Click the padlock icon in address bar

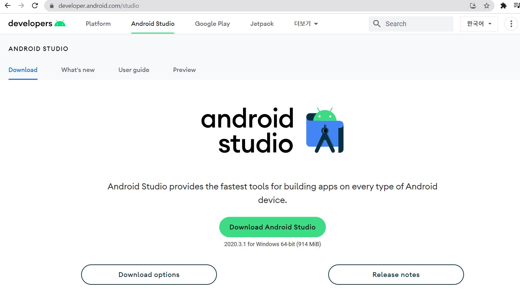point(52,6)
